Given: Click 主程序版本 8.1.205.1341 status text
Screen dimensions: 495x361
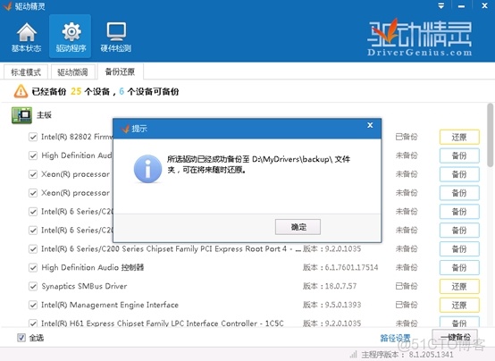Looking at the screenshot, I should click(407, 355).
